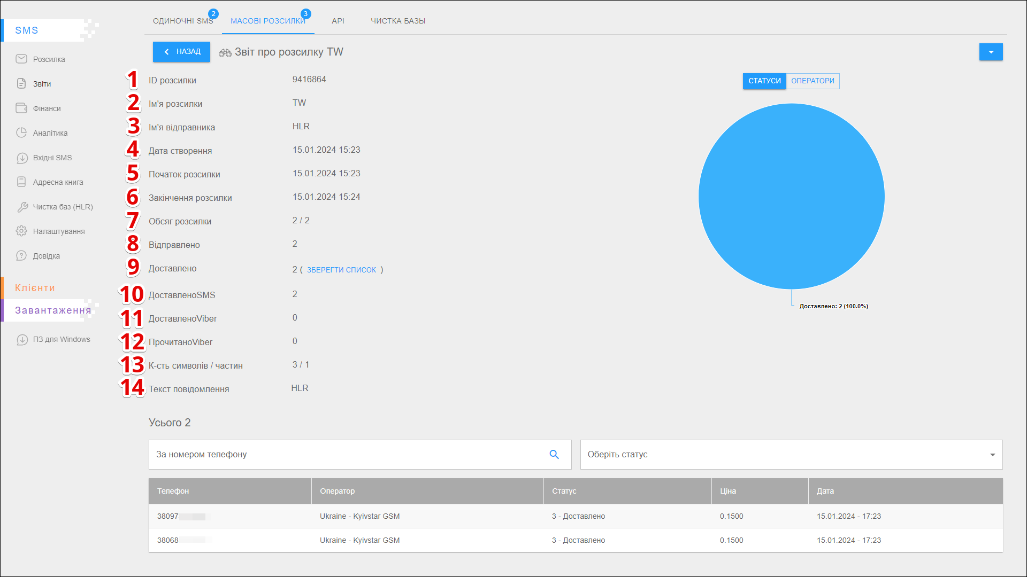The height and width of the screenshot is (577, 1027).
Task: Open the Адресна книга book icon
Action: (x=21, y=182)
